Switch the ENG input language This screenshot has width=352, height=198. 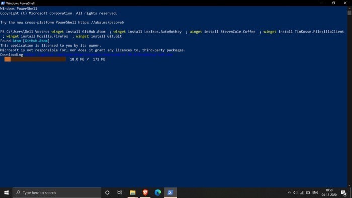pos(315,193)
